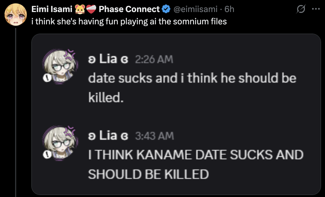The height and width of the screenshot is (197, 325).
Task: Click the Lia username on the second message
Action: [x=108, y=136]
